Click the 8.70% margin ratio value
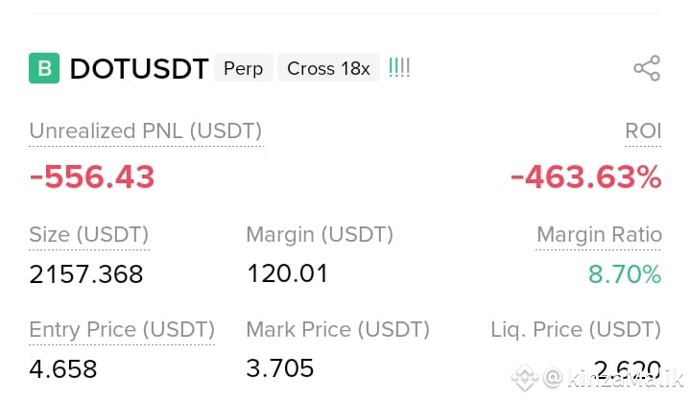 (625, 274)
